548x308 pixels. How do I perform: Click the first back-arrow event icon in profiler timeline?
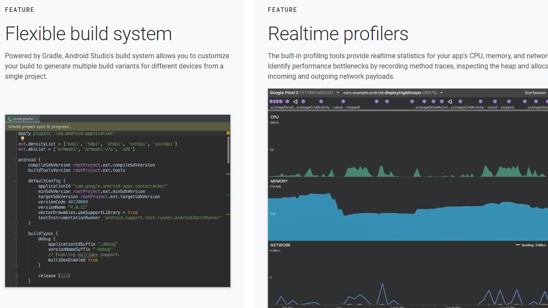(295, 101)
